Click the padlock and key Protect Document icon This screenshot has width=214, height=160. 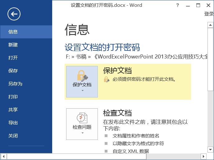point(82,76)
